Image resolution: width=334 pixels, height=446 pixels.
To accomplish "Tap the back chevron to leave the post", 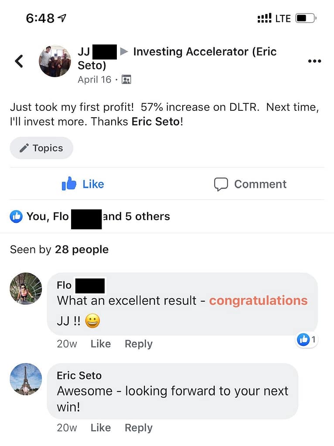I will point(18,61).
